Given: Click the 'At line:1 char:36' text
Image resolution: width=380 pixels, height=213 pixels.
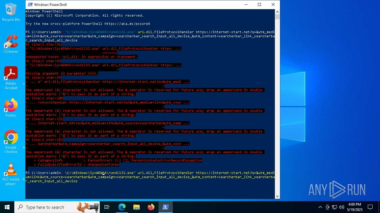Looking at the screenshot, I should point(43,44).
